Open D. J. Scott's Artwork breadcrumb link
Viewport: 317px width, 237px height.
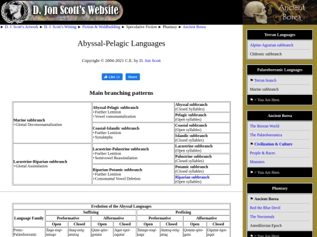[22, 27]
